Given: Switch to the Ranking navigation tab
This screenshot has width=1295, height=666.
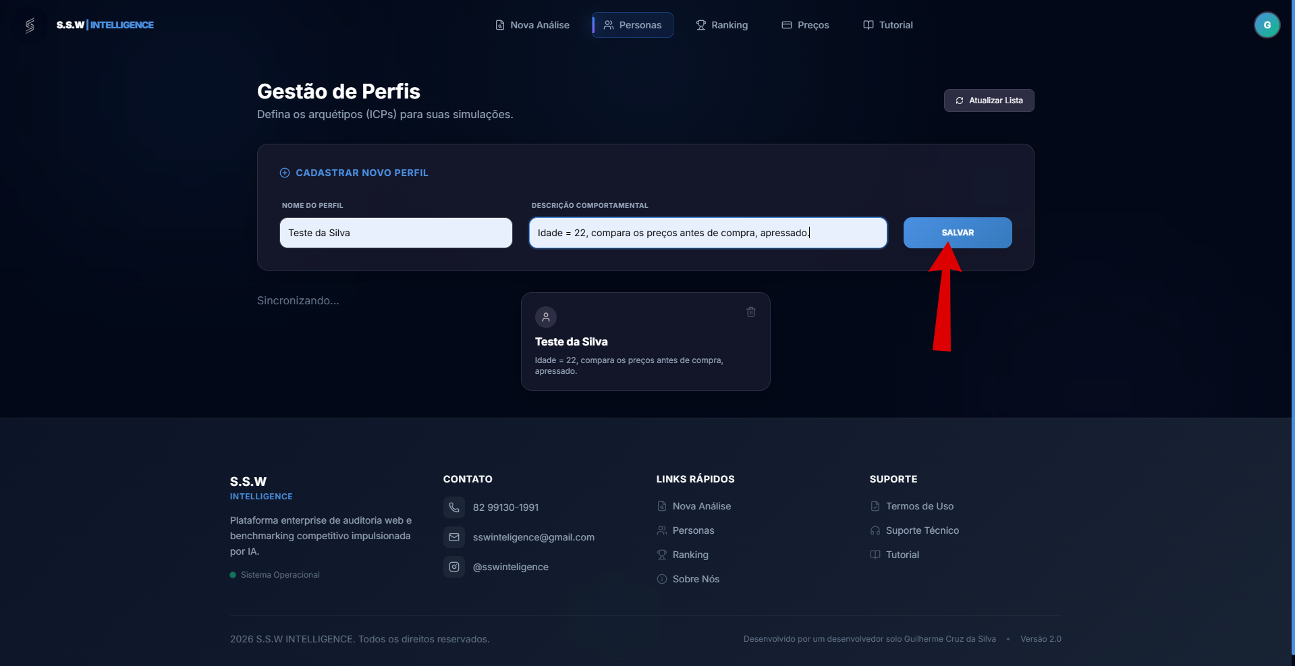Looking at the screenshot, I should pos(721,25).
